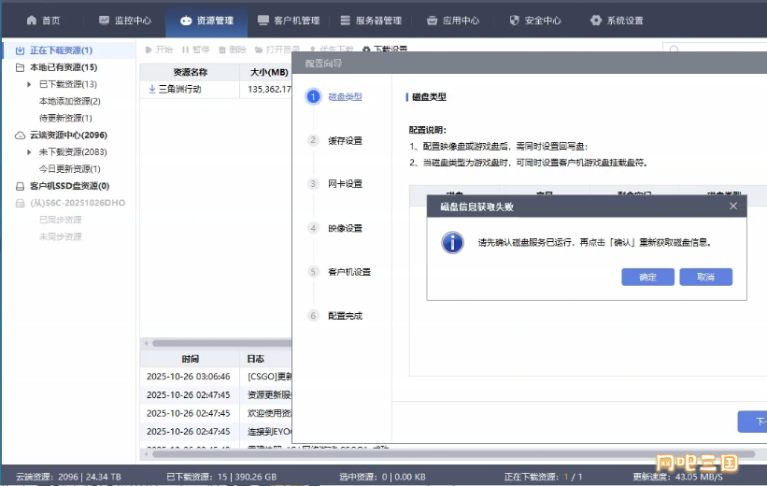The width and height of the screenshot is (767, 486).
Task: Click the home house icon
Action: pos(32,20)
